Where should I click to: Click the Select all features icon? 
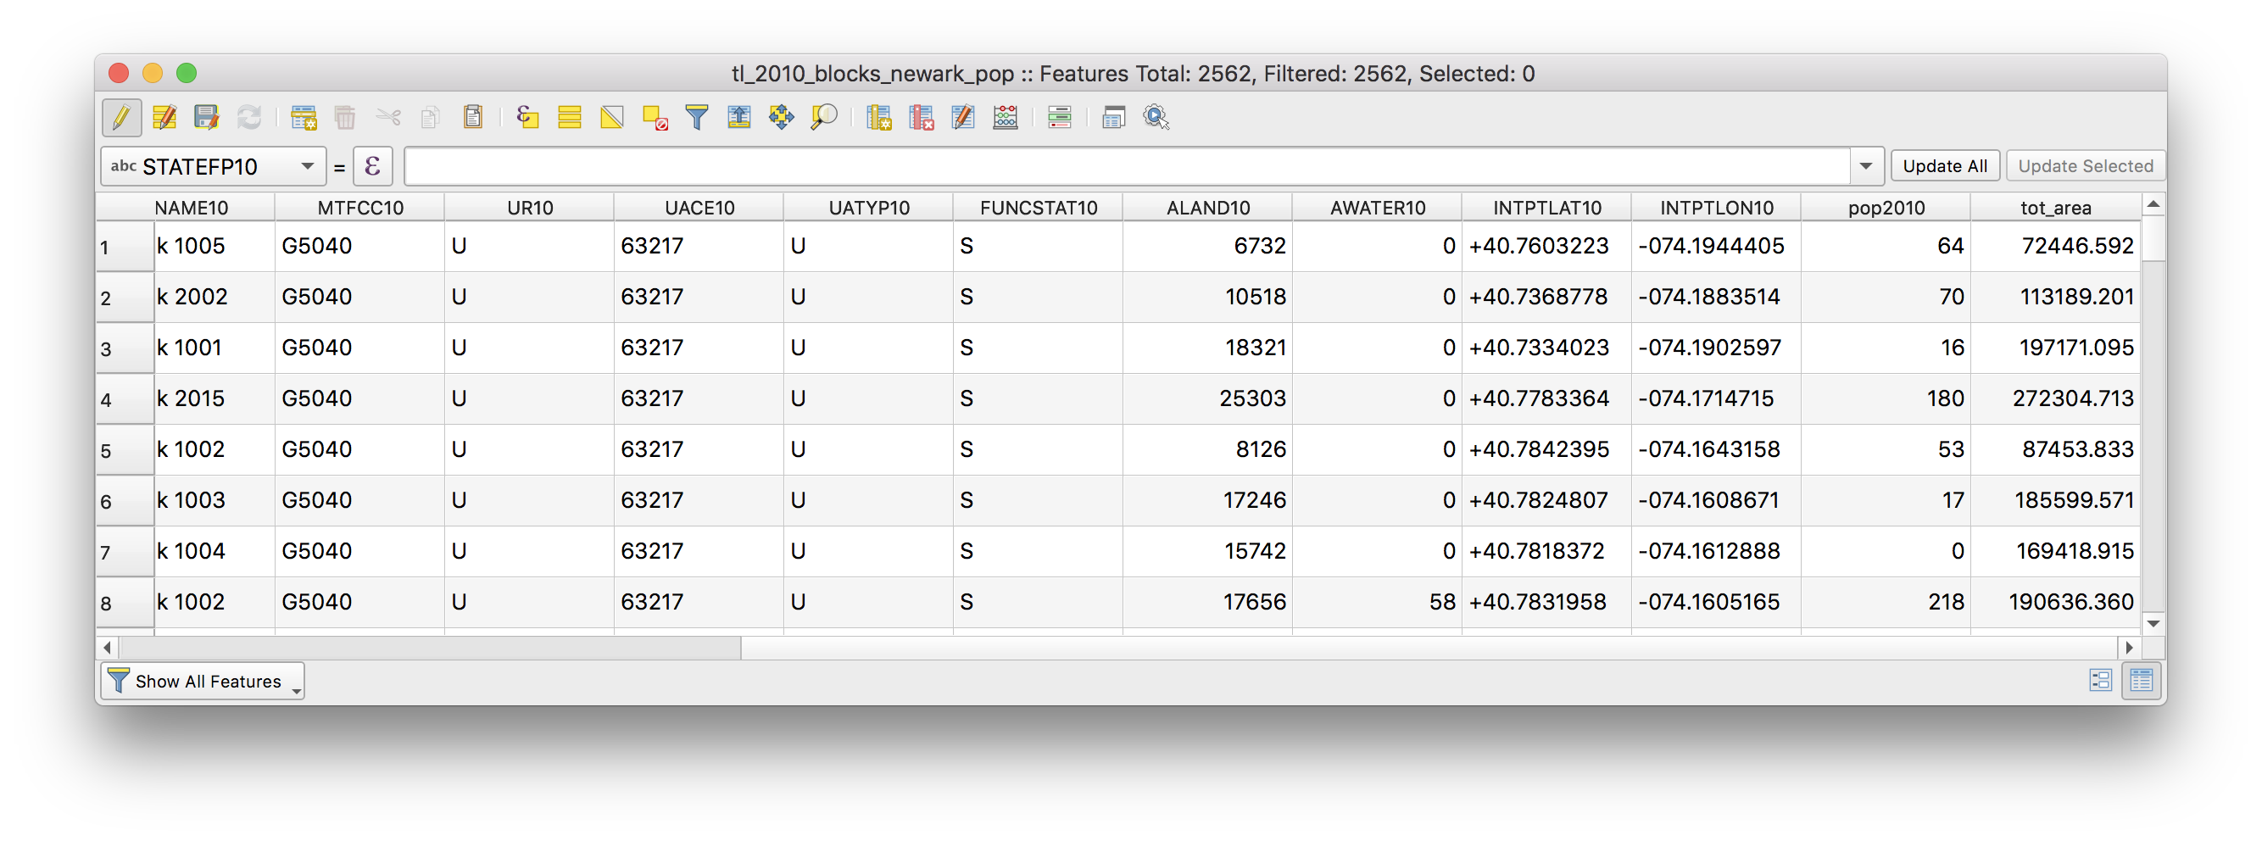[569, 117]
